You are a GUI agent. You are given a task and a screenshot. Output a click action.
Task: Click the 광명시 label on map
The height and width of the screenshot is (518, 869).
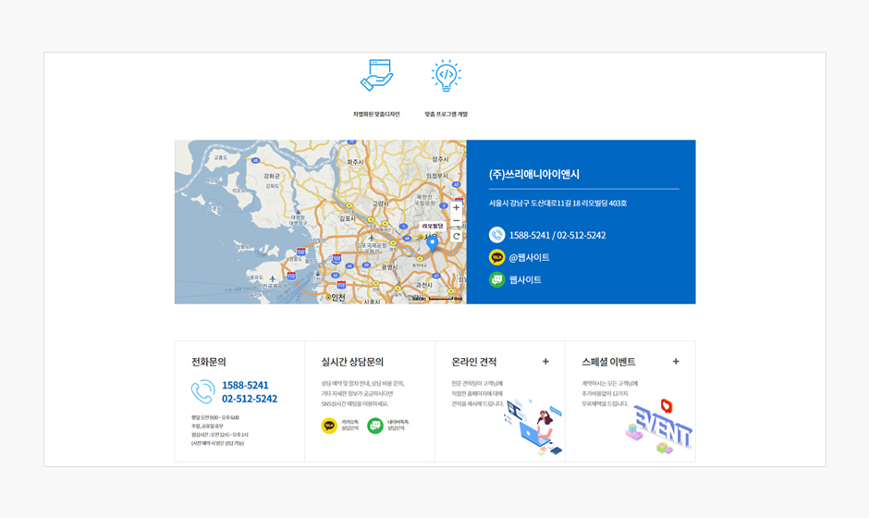(x=389, y=267)
